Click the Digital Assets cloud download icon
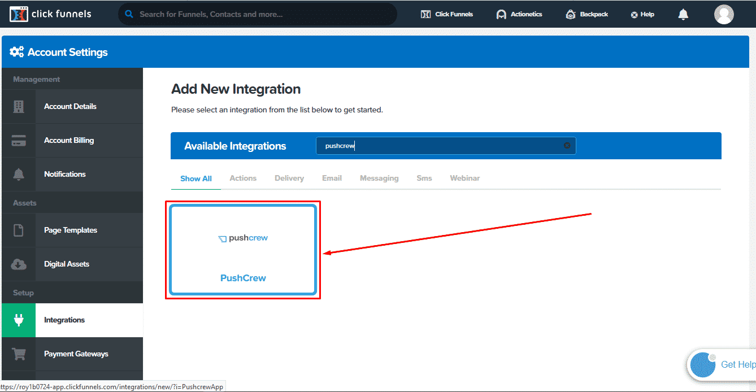The image size is (756, 392). pos(19,264)
